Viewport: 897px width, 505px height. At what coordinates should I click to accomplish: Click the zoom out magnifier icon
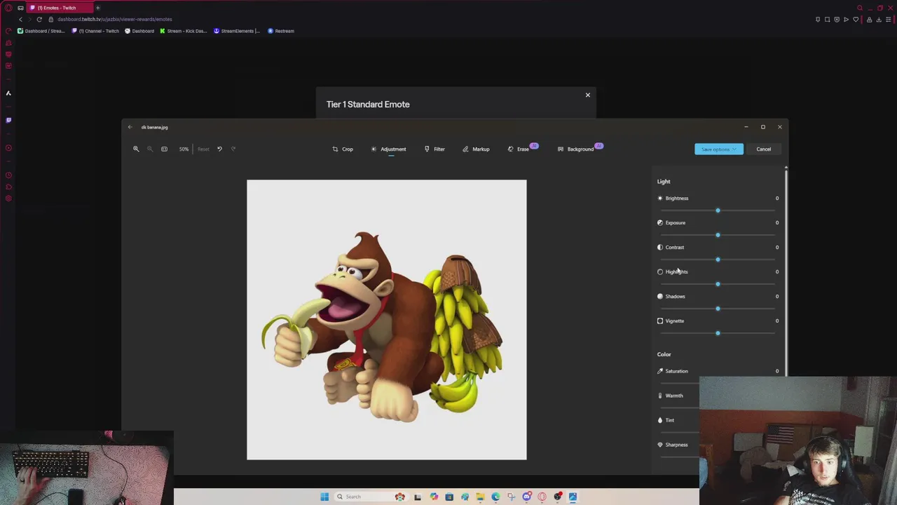click(x=149, y=149)
